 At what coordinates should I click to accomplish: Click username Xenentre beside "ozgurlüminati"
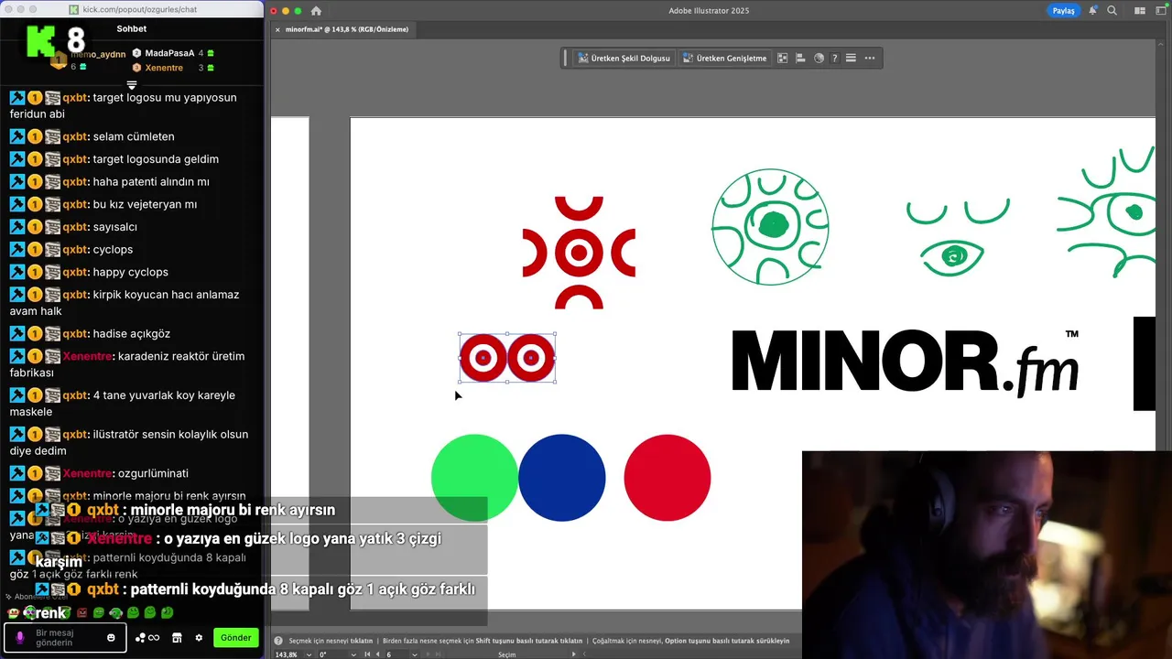pyautogui.click(x=89, y=473)
